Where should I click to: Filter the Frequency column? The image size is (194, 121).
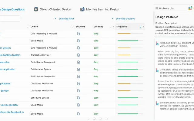pos(143,27)
